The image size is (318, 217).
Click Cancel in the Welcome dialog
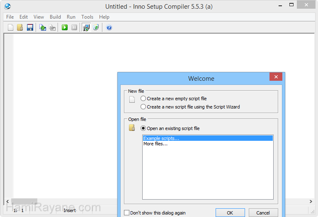click(x=263, y=213)
